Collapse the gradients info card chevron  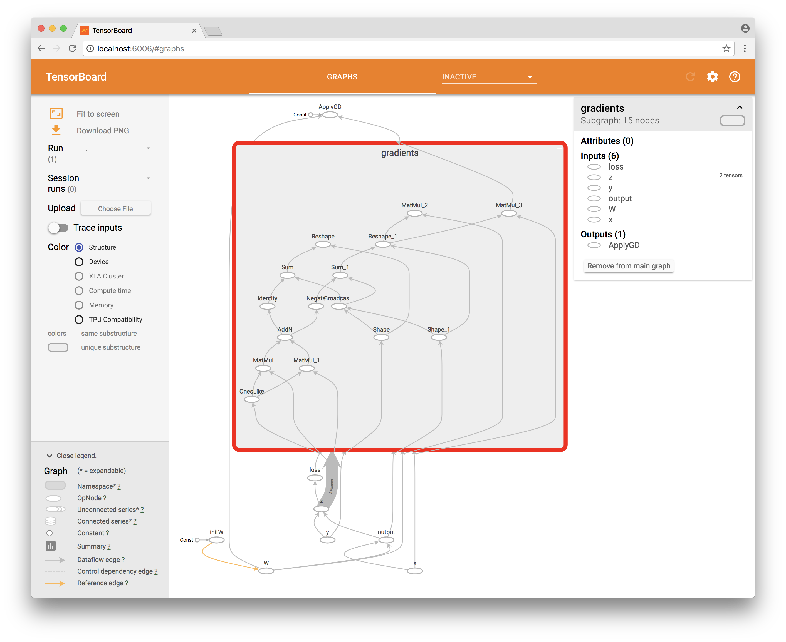739,108
